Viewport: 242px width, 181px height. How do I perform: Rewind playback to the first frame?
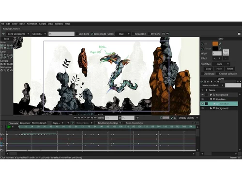pos(75,118)
